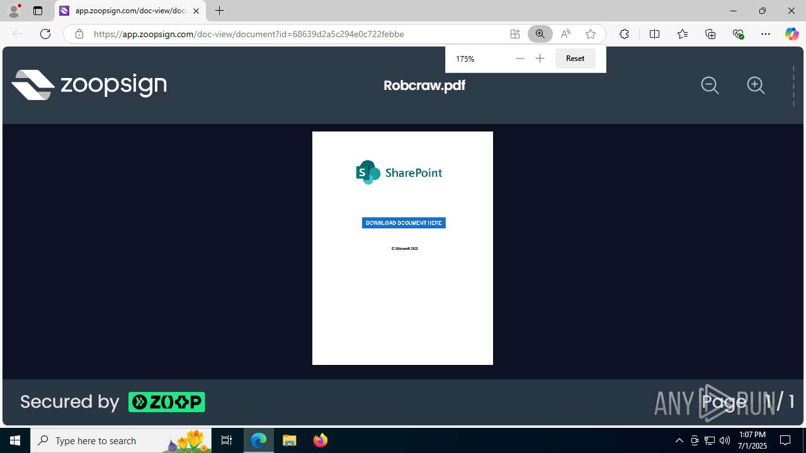Open Task View on taskbar
The width and height of the screenshot is (806, 453).
(227, 440)
